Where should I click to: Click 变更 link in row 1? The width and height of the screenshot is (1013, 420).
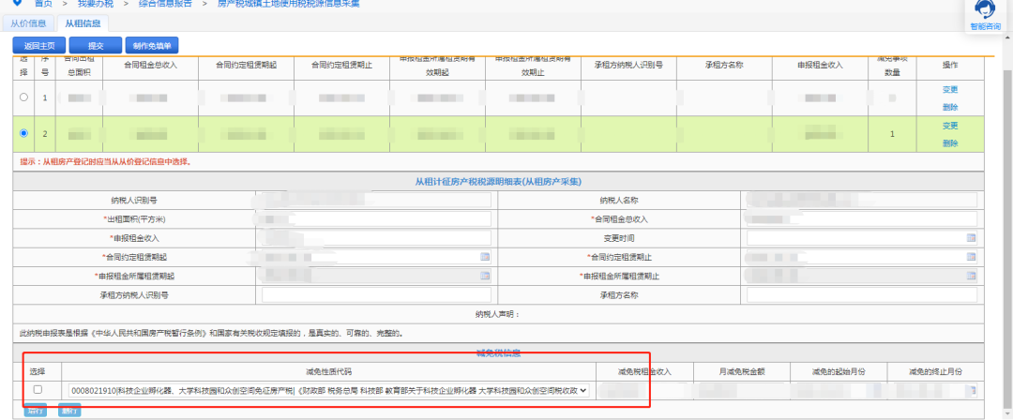(949, 90)
